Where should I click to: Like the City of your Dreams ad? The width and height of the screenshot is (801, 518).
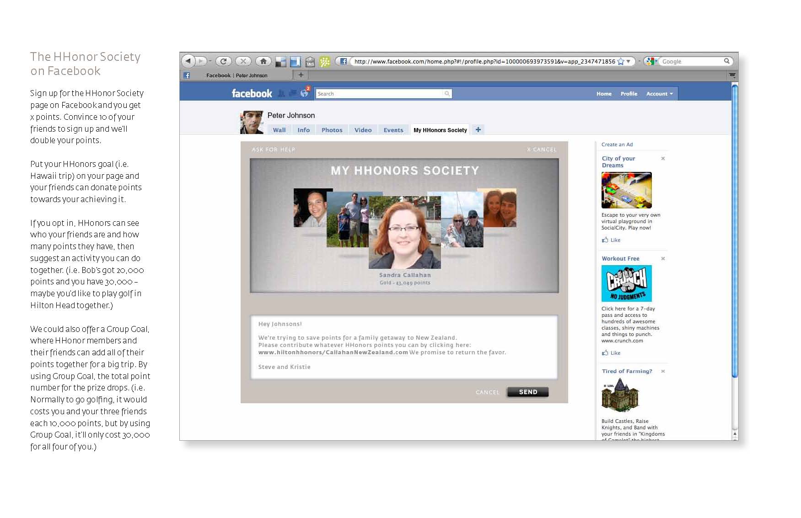[x=611, y=240]
